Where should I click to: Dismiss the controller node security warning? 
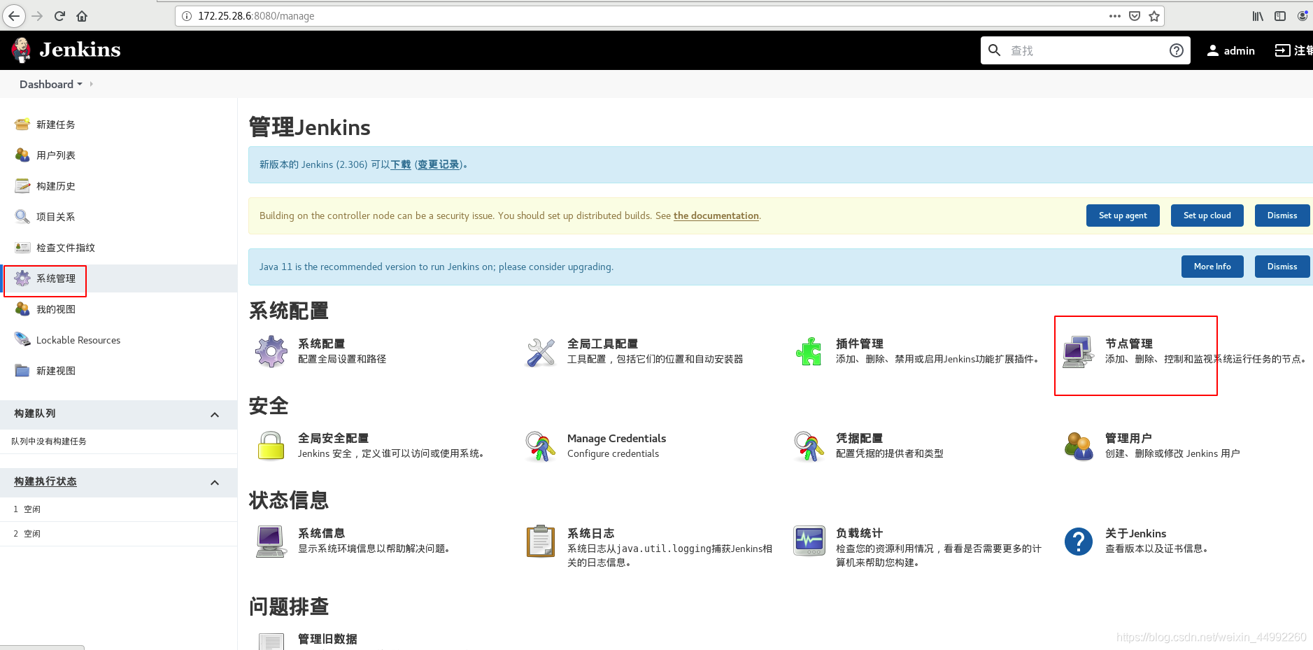pyautogui.click(x=1282, y=216)
